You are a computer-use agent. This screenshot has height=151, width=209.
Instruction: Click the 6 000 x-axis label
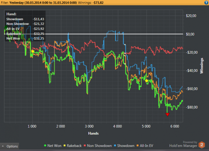point(175,126)
